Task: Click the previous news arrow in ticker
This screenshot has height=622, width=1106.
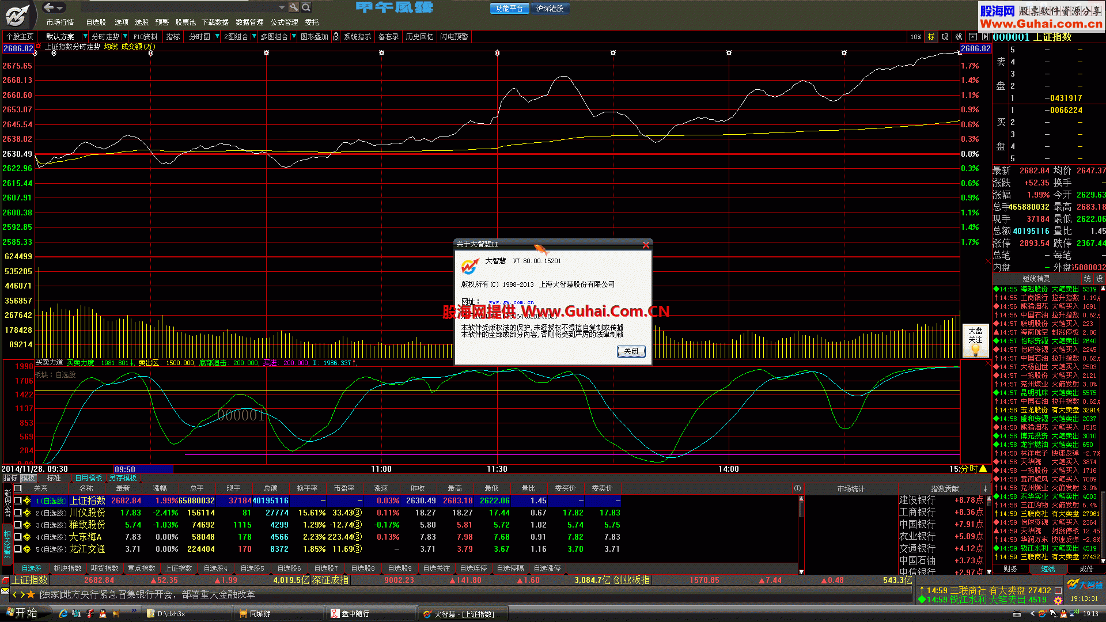Action: pyautogui.click(x=16, y=594)
